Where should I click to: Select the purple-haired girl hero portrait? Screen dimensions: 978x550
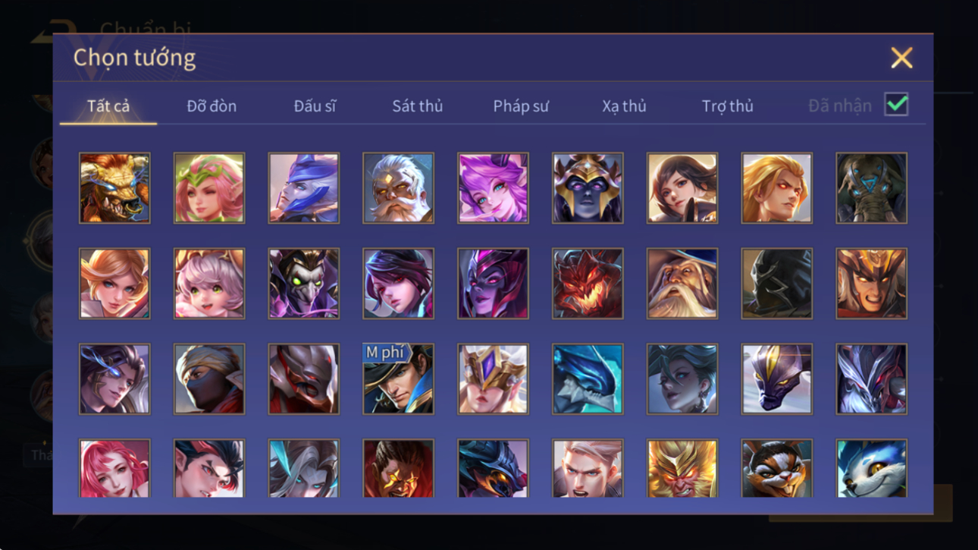click(493, 188)
